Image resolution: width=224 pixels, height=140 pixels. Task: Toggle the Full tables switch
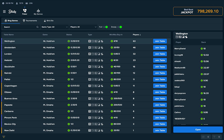tap(105, 27)
